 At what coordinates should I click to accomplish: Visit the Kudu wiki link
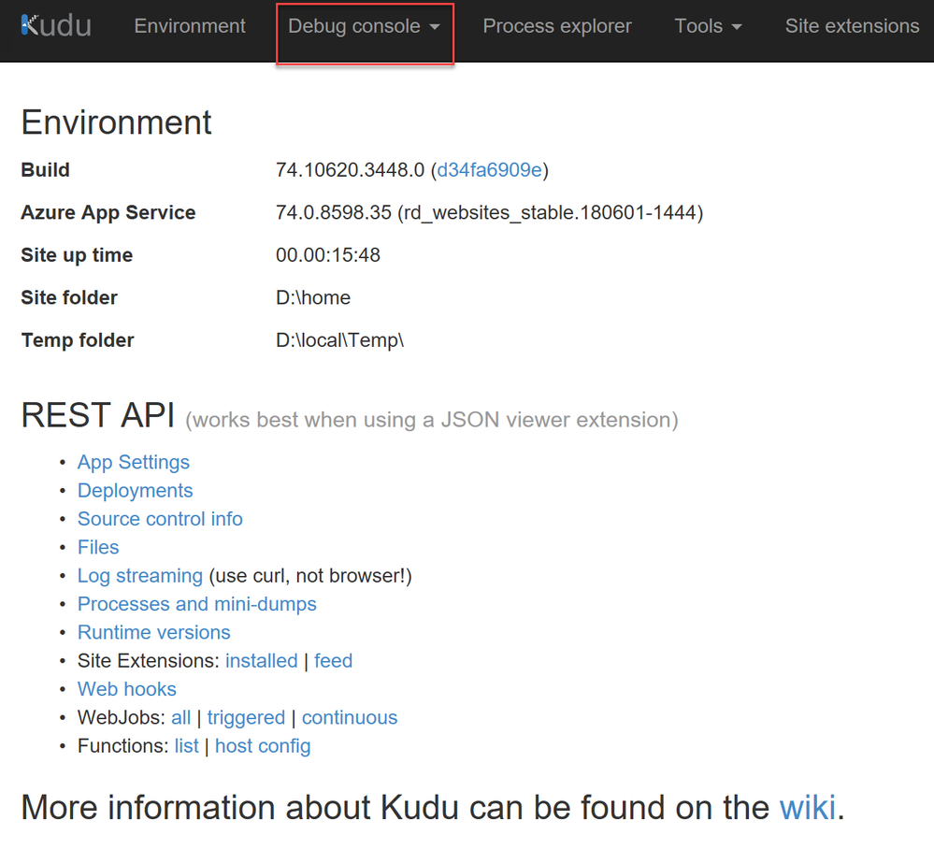click(808, 807)
